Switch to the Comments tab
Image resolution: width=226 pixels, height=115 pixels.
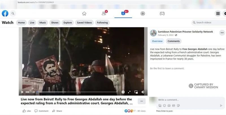(173, 41)
